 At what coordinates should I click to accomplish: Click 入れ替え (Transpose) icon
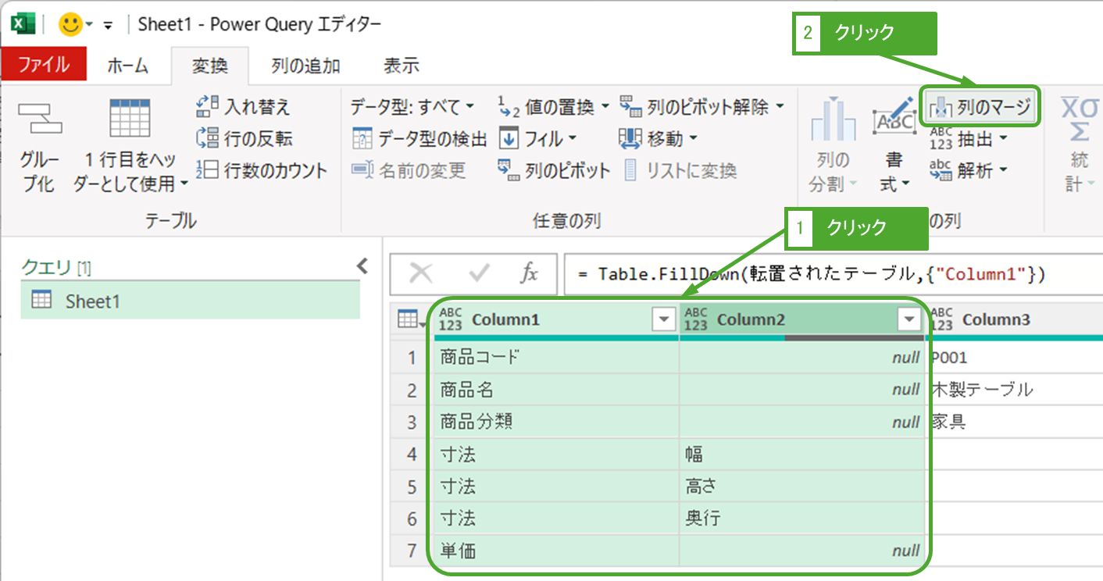tap(207, 106)
